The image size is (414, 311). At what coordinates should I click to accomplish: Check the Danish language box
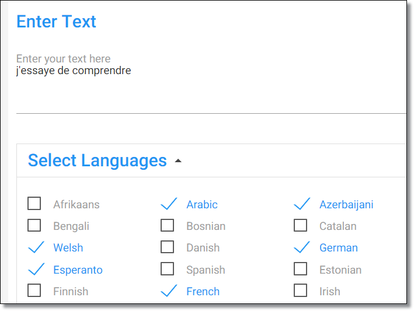168,247
